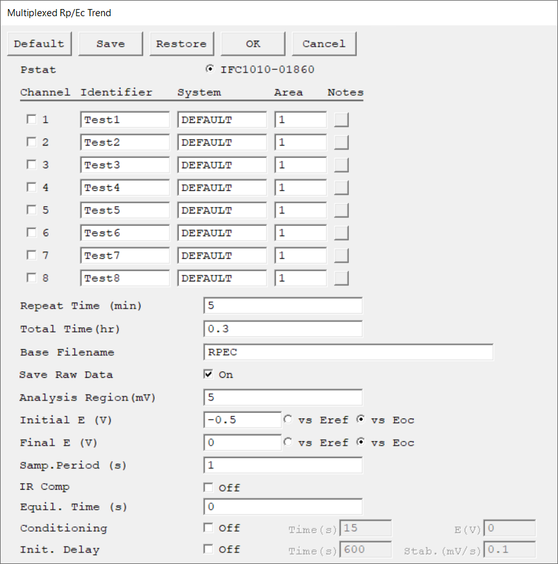Open the Notes button for channel 1
Image resolution: width=558 pixels, height=564 pixels.
[x=341, y=120]
